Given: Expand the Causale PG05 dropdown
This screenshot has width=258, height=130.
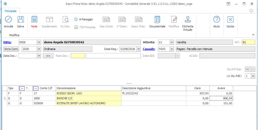Looking at the screenshot, I should click(172, 49).
